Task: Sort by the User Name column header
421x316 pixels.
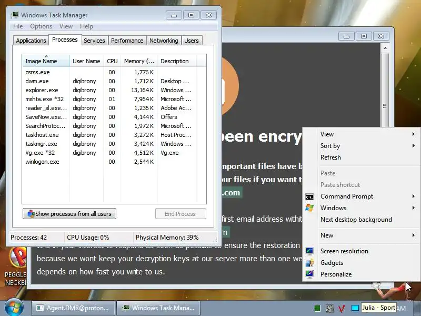Action: [x=86, y=61]
